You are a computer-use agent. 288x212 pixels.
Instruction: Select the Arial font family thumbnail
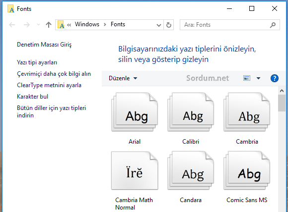coord(135,112)
